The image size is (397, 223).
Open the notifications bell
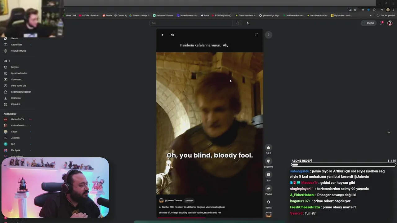coord(381,23)
